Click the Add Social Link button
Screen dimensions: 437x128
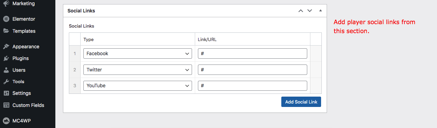(x=301, y=102)
